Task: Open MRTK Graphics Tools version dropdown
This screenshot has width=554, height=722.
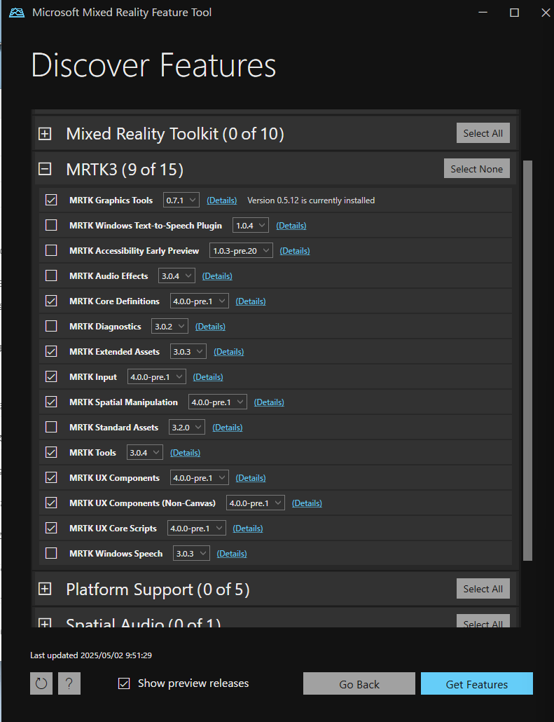Action: (x=181, y=200)
